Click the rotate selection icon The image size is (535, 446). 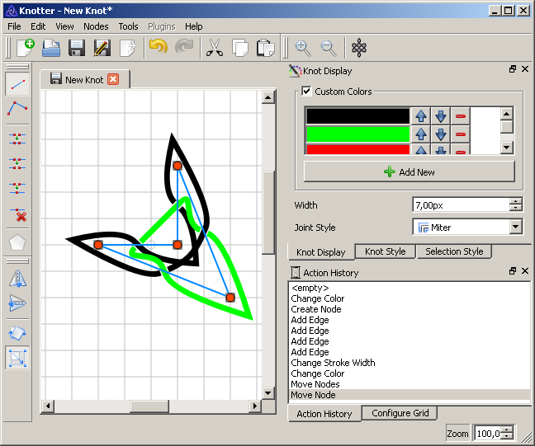(x=17, y=334)
